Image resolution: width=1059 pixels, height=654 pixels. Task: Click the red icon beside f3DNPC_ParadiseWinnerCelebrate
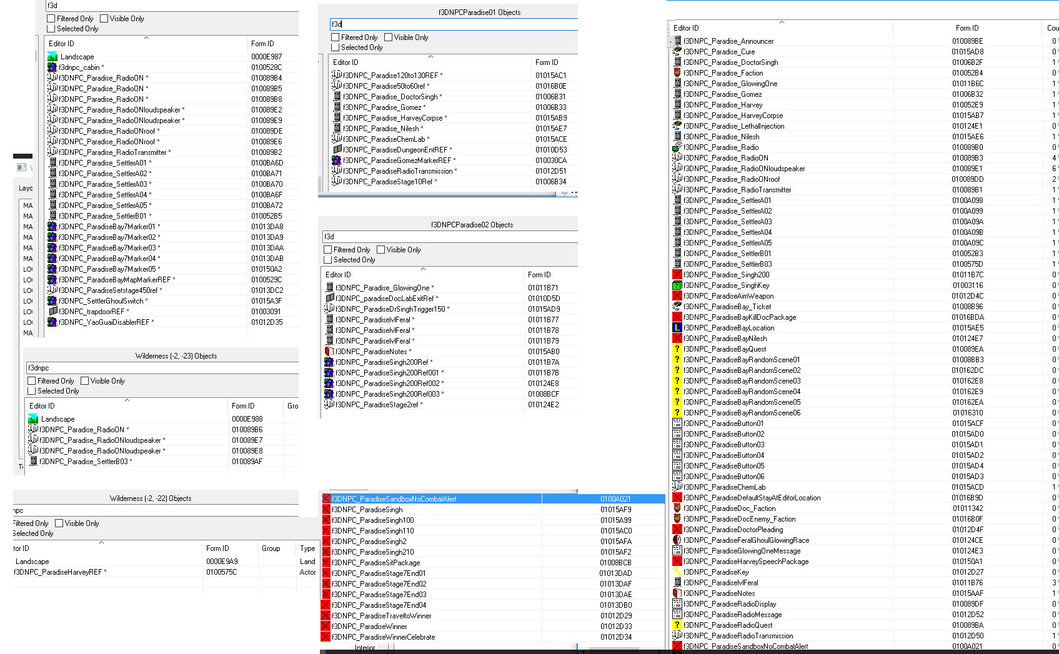[326, 637]
